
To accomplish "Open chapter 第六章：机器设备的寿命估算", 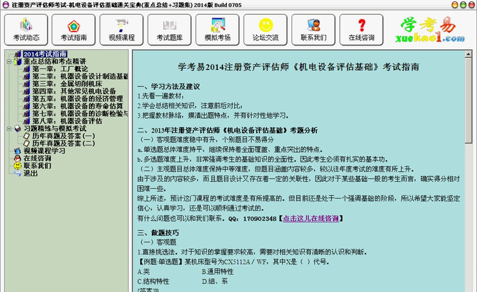I will 77,106.
